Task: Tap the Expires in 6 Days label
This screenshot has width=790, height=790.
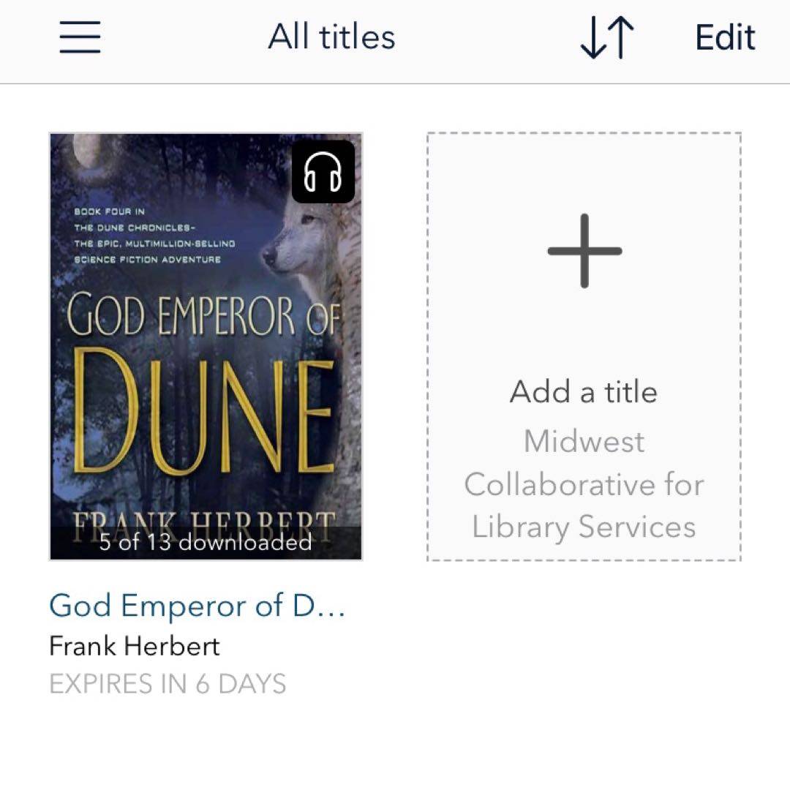Action: (168, 684)
